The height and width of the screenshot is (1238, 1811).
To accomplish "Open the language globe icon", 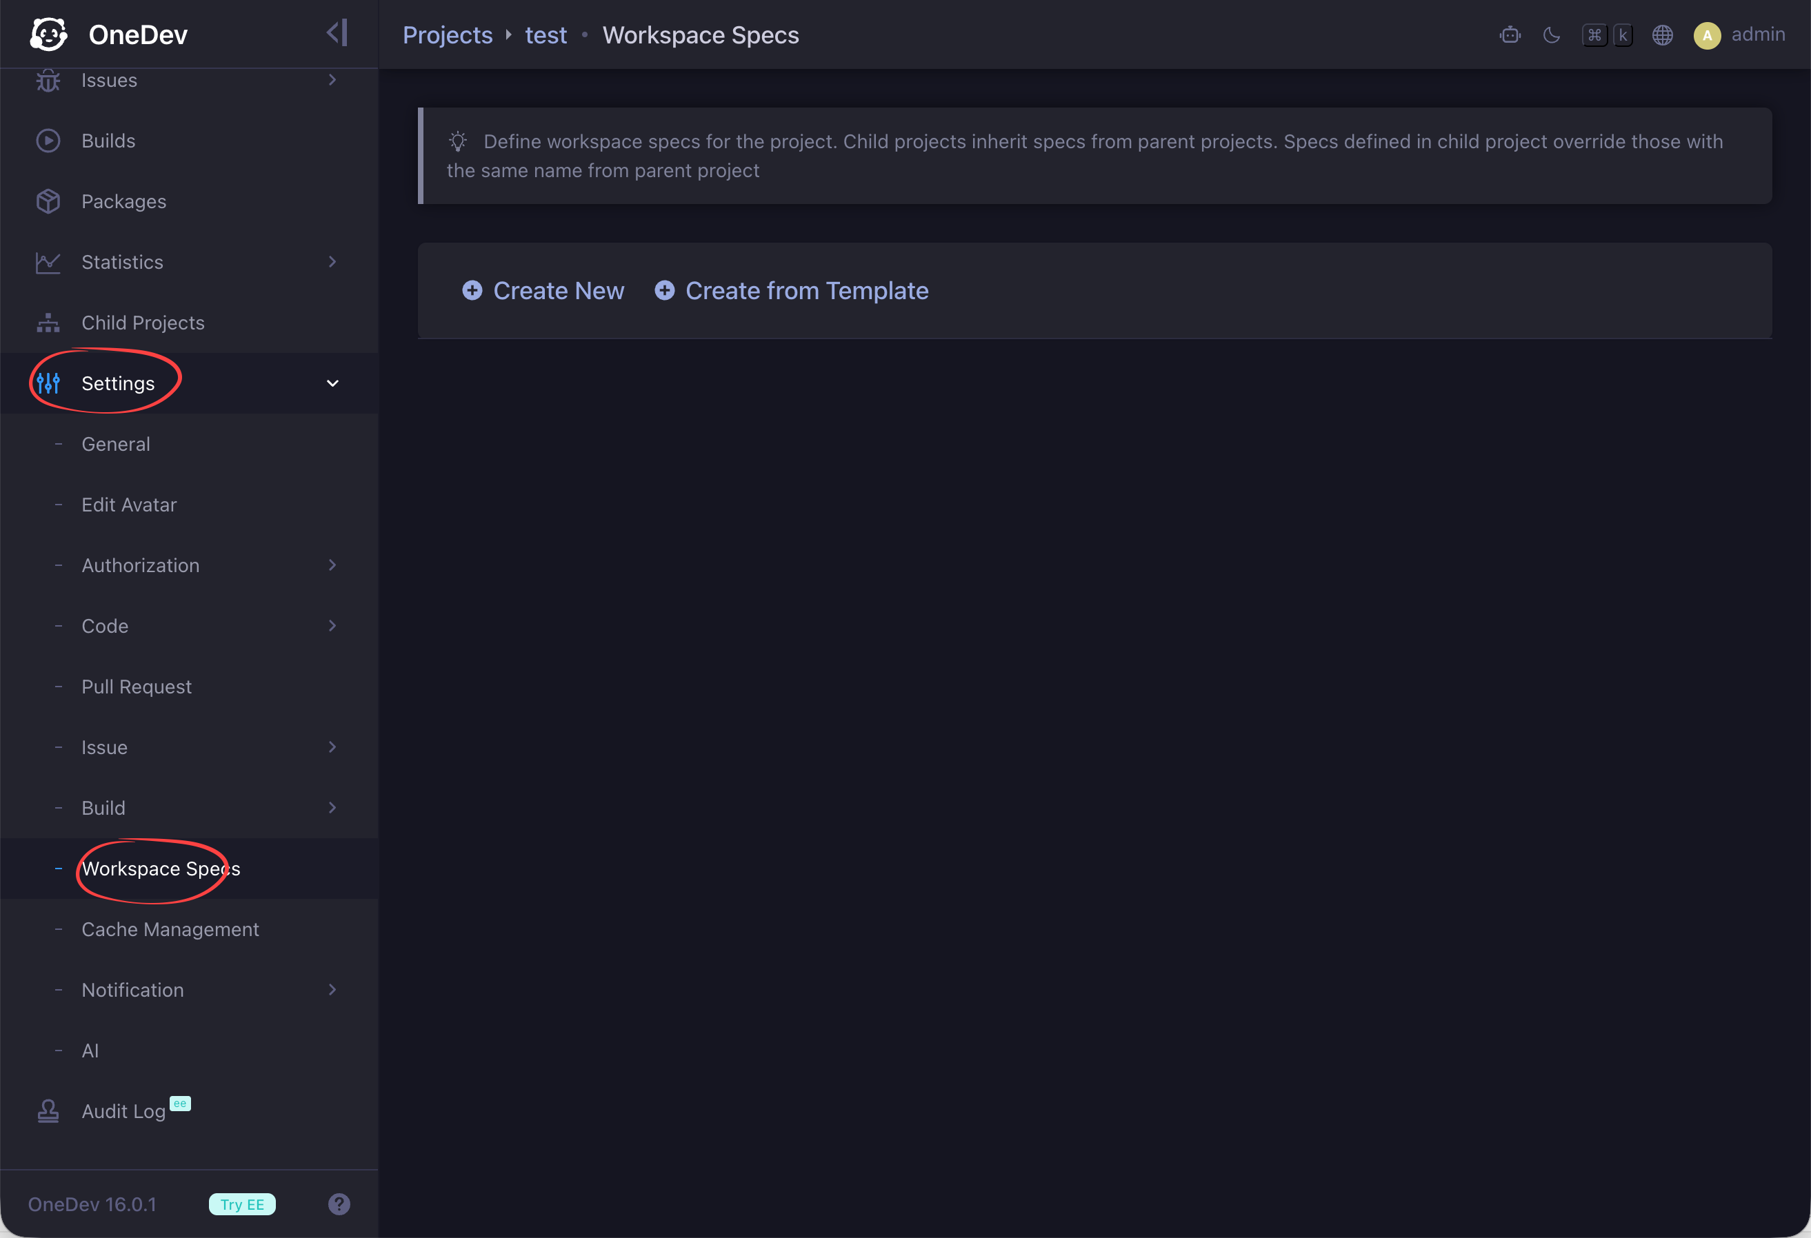I will [1662, 35].
